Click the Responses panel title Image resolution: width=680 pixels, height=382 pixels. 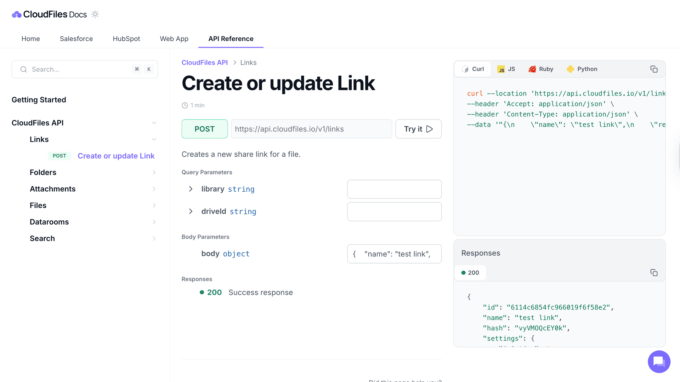(x=481, y=253)
